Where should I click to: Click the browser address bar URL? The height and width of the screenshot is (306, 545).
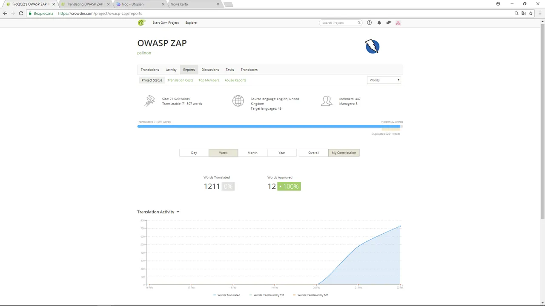click(x=100, y=13)
